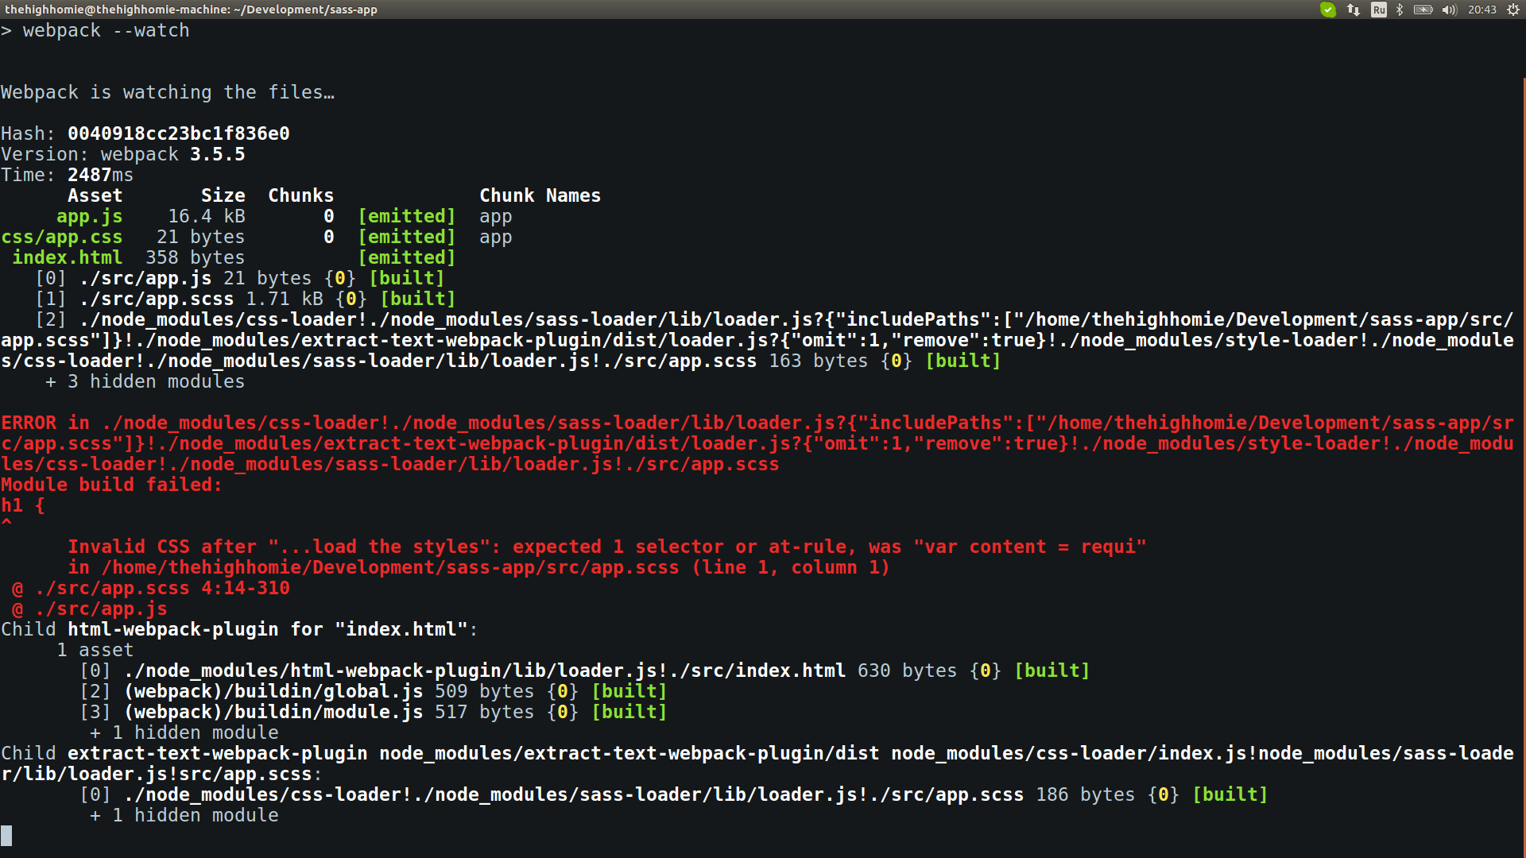1526x858 pixels.
Task: Click the terminal window title path text
Action: click(191, 10)
